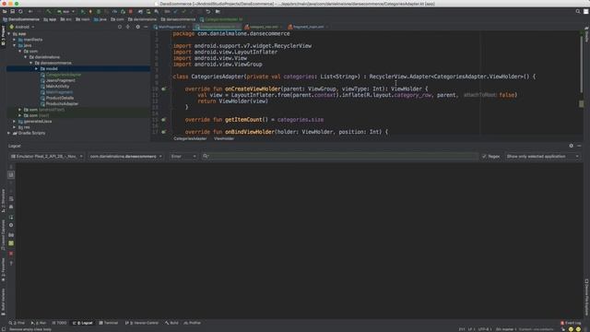Image resolution: width=590 pixels, height=332 pixels.
Task: Open the Version Control tool window tab
Action: tap(142, 323)
